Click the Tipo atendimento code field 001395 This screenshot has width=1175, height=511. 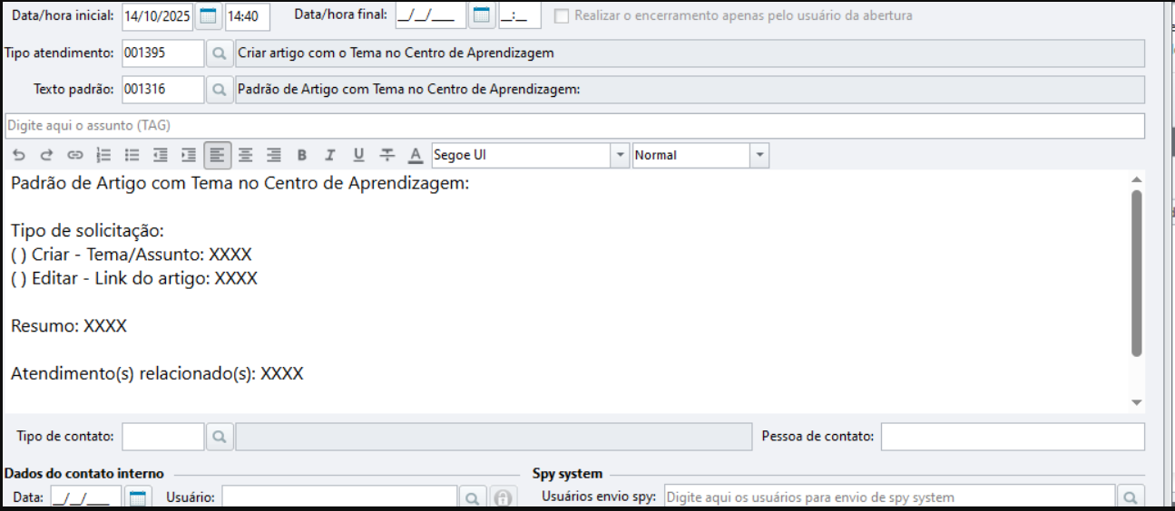click(163, 53)
